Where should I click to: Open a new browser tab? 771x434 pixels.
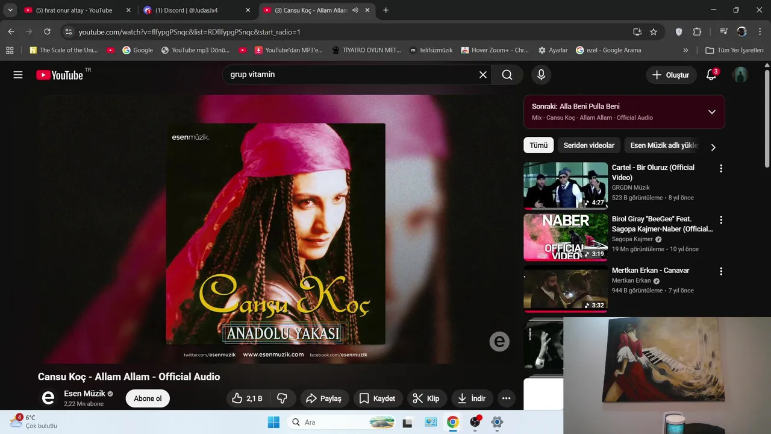click(x=385, y=10)
